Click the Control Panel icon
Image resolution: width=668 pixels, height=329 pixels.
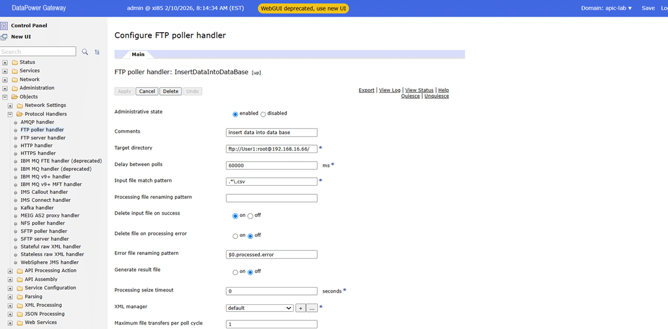pos(4,26)
